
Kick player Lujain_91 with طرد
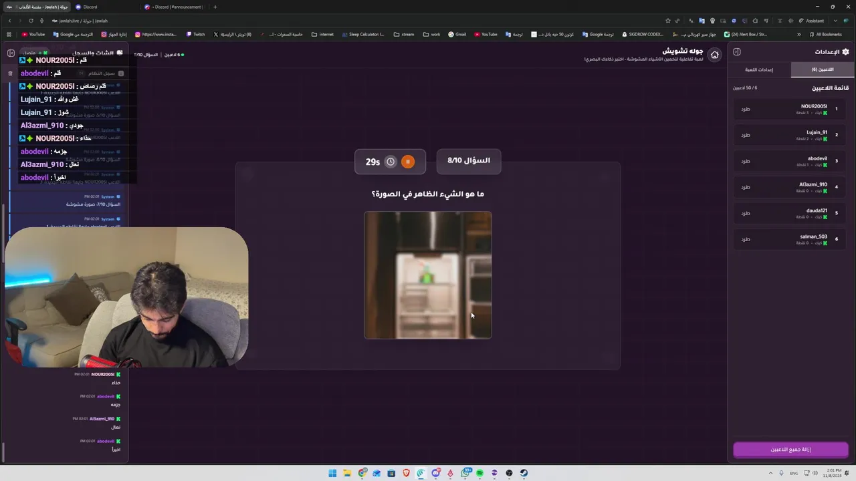[746, 135]
